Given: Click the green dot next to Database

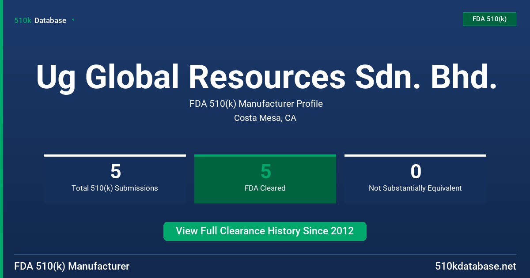Looking at the screenshot, I should [x=73, y=20].
